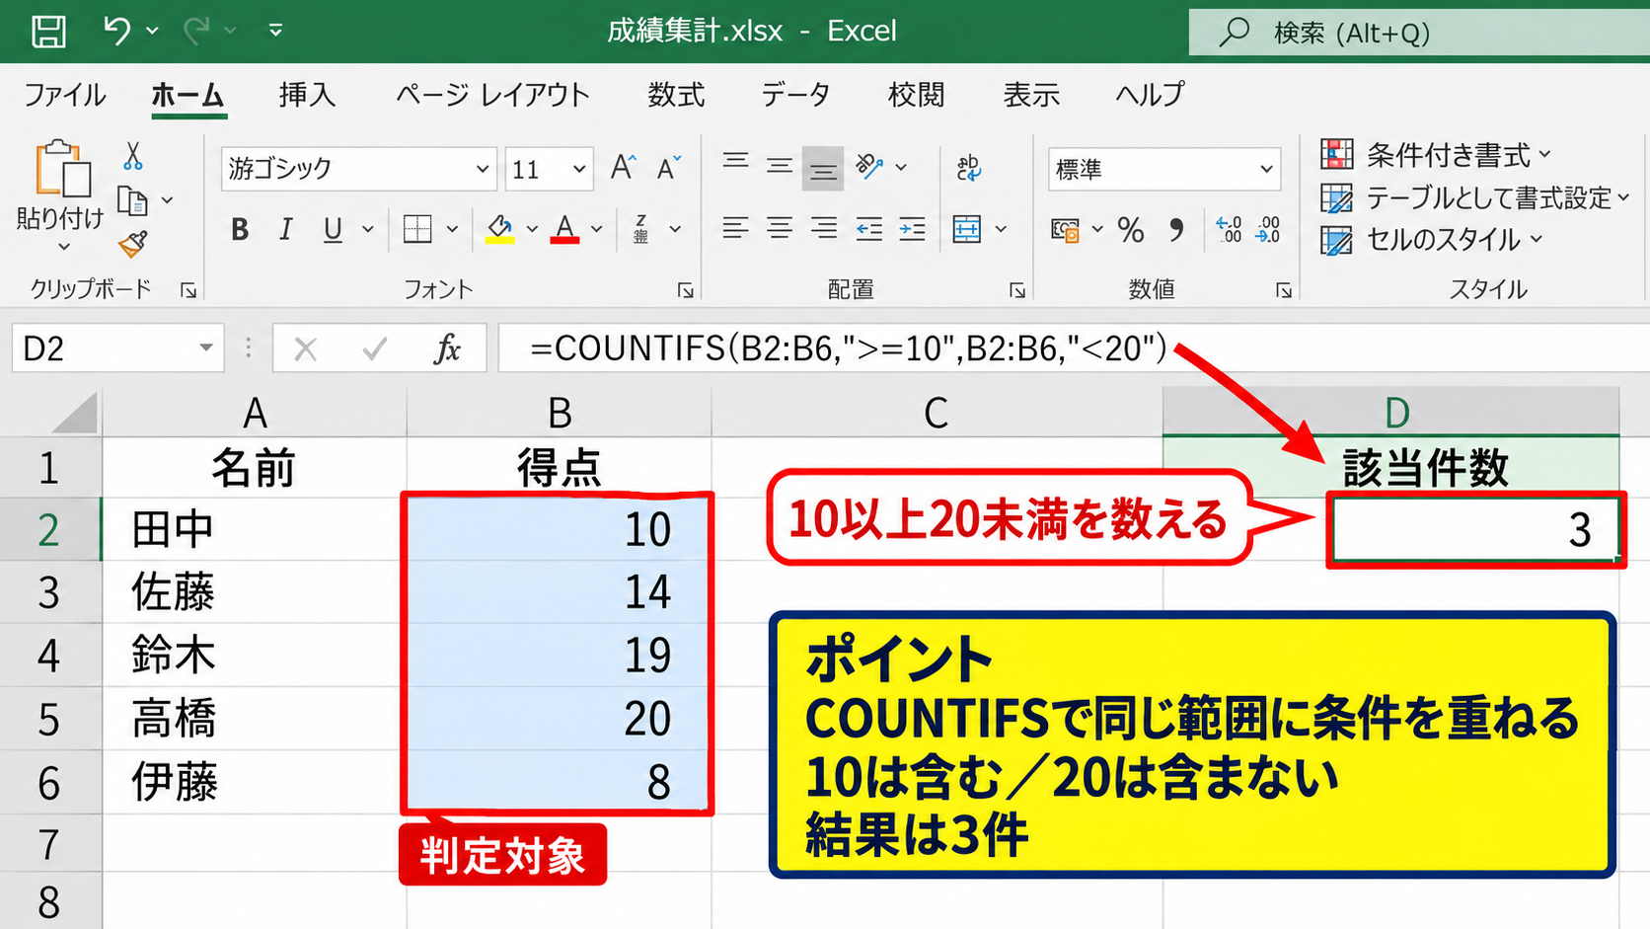Open Quick Access Toolbar customize arrow

coord(275,31)
